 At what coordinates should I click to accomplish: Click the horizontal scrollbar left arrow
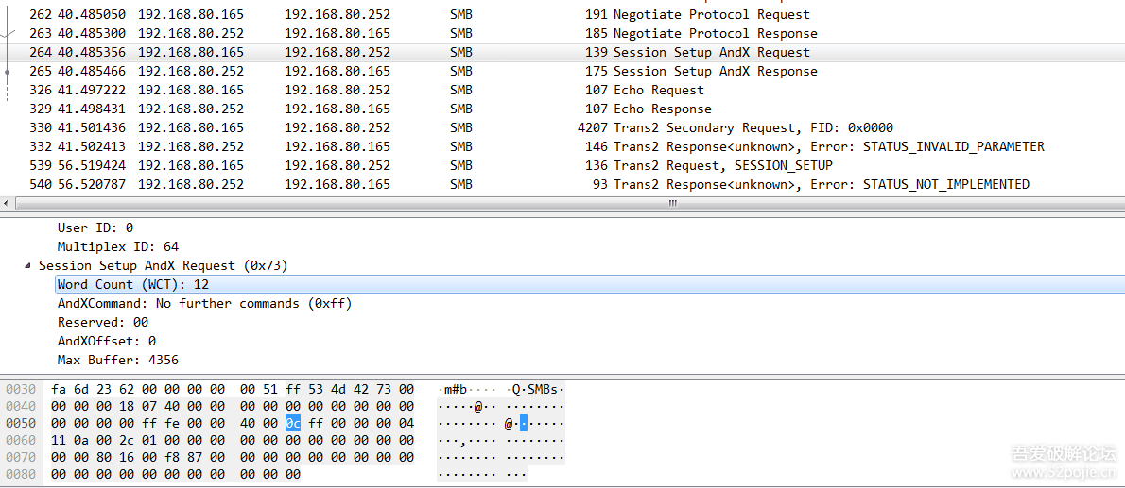click(8, 204)
